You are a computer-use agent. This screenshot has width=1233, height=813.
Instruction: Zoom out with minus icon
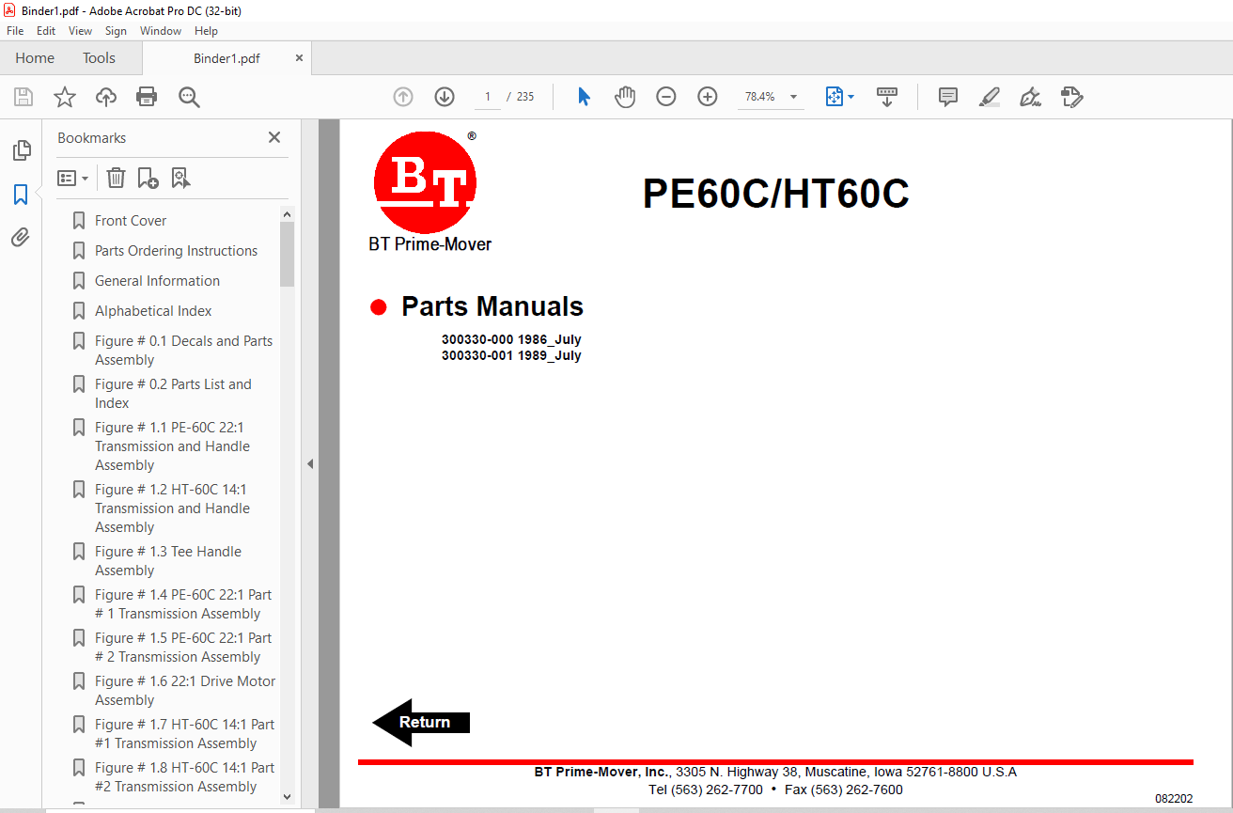pyautogui.click(x=666, y=97)
